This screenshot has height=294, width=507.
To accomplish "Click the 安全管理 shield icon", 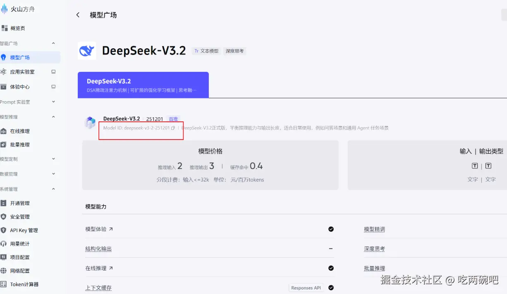I will (4, 216).
